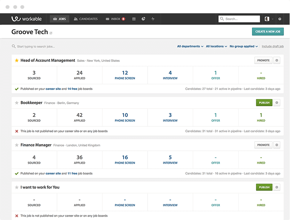Open gear settings for Finance Manager job

point(277,145)
